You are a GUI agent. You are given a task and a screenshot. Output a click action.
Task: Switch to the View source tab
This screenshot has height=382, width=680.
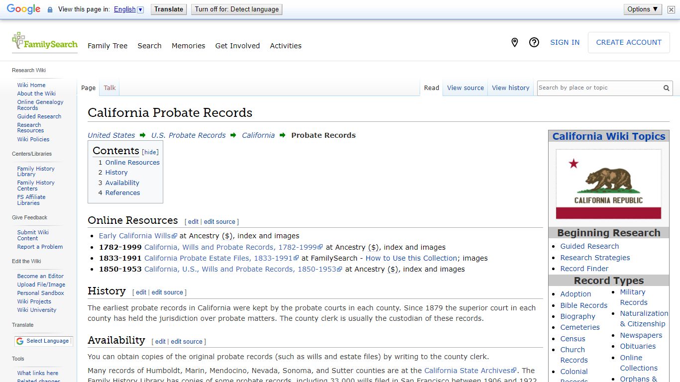click(x=465, y=88)
